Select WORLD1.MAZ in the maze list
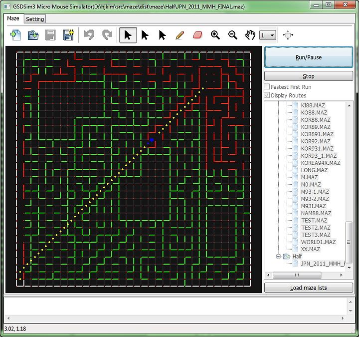359x337 pixels. (x=318, y=242)
